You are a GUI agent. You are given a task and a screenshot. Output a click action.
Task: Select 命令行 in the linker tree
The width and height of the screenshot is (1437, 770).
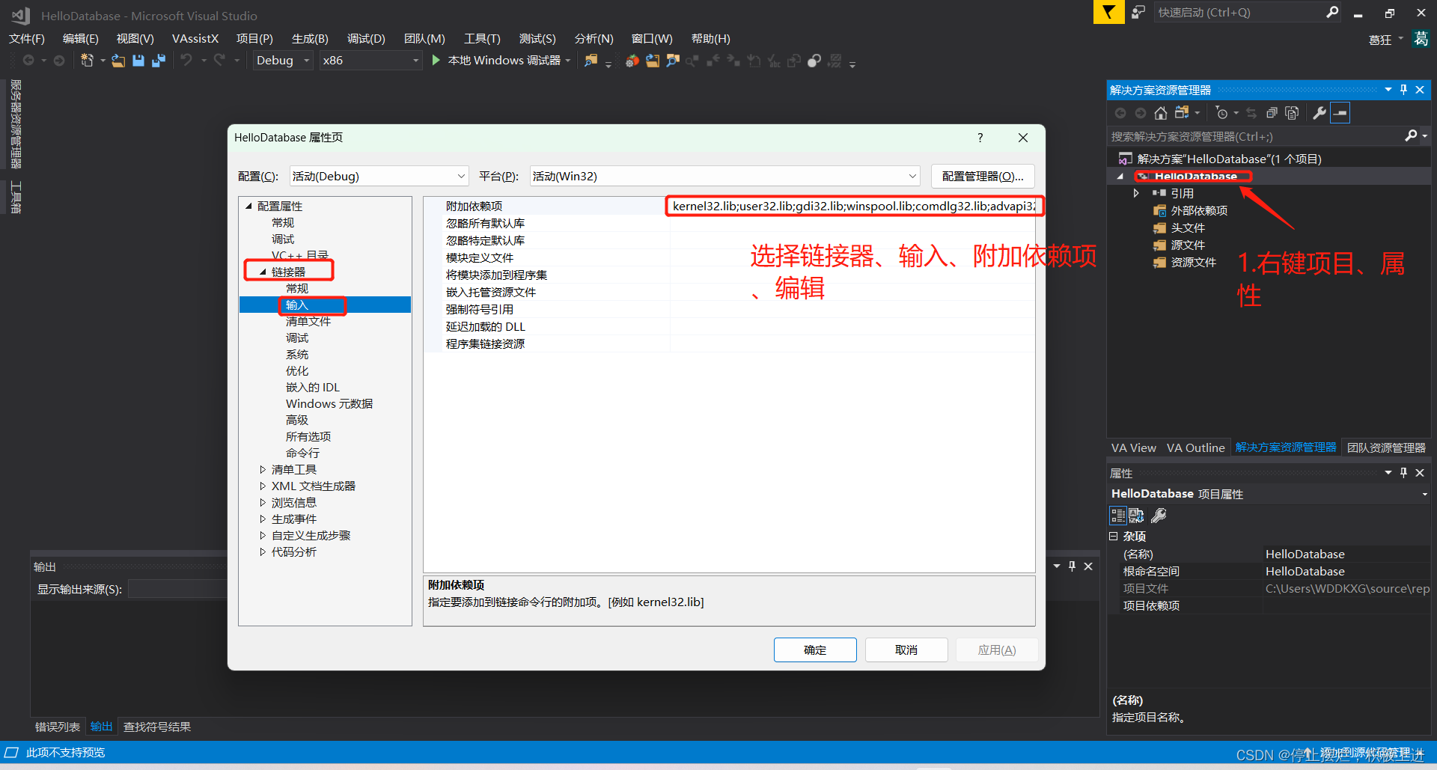[302, 453]
